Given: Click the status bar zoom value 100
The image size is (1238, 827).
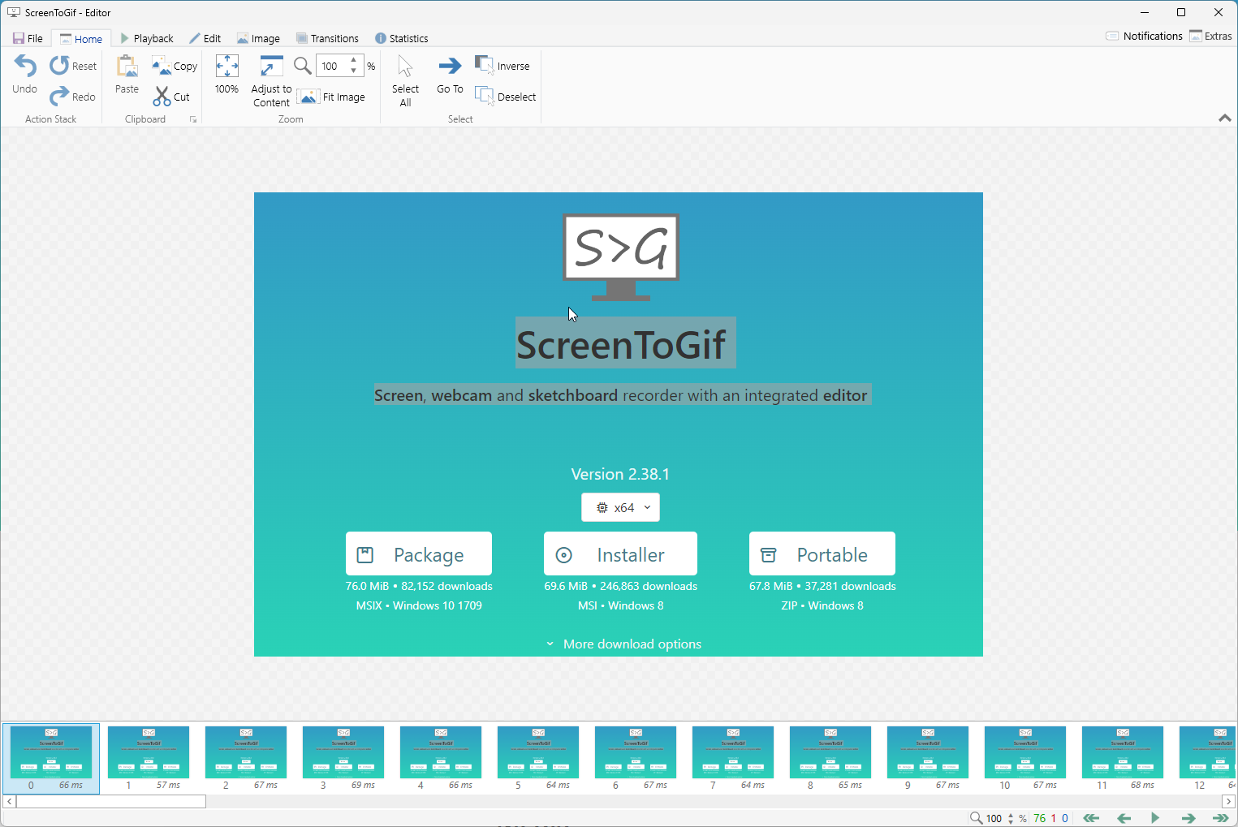Looking at the screenshot, I should [994, 818].
